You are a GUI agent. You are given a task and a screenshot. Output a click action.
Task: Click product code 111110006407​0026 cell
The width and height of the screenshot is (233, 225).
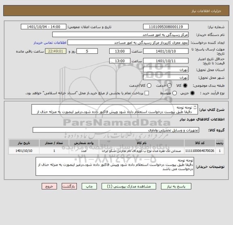point(200,151)
